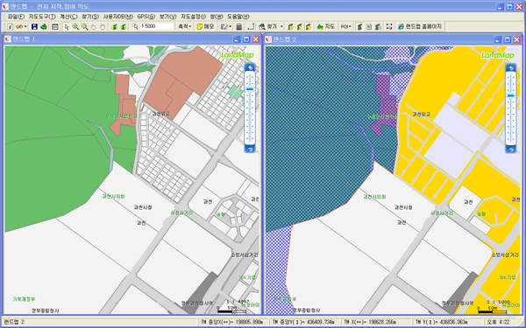The image size is (526, 328).
Task: Click the first green map navigation icon
Action: pyautogui.click(x=114, y=26)
